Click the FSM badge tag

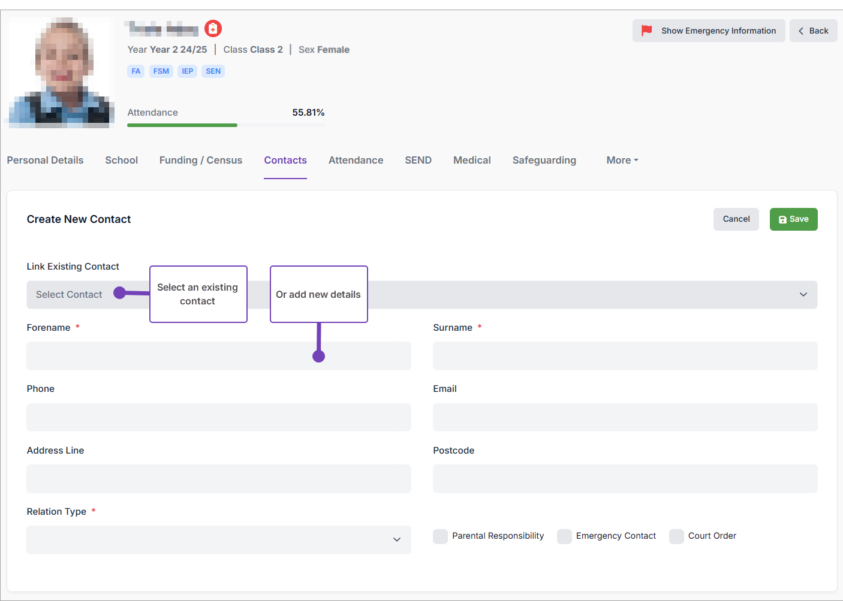tap(161, 71)
